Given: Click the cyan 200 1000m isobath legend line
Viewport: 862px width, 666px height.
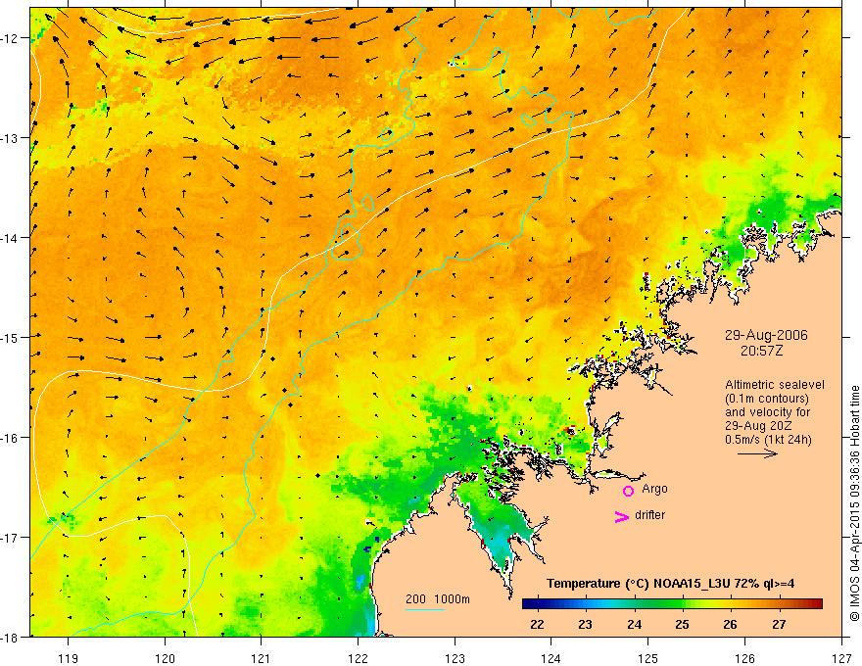Looking at the screenshot, I should 425,609.
